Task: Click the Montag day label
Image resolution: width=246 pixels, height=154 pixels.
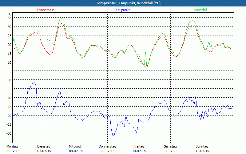Action: point(12,147)
